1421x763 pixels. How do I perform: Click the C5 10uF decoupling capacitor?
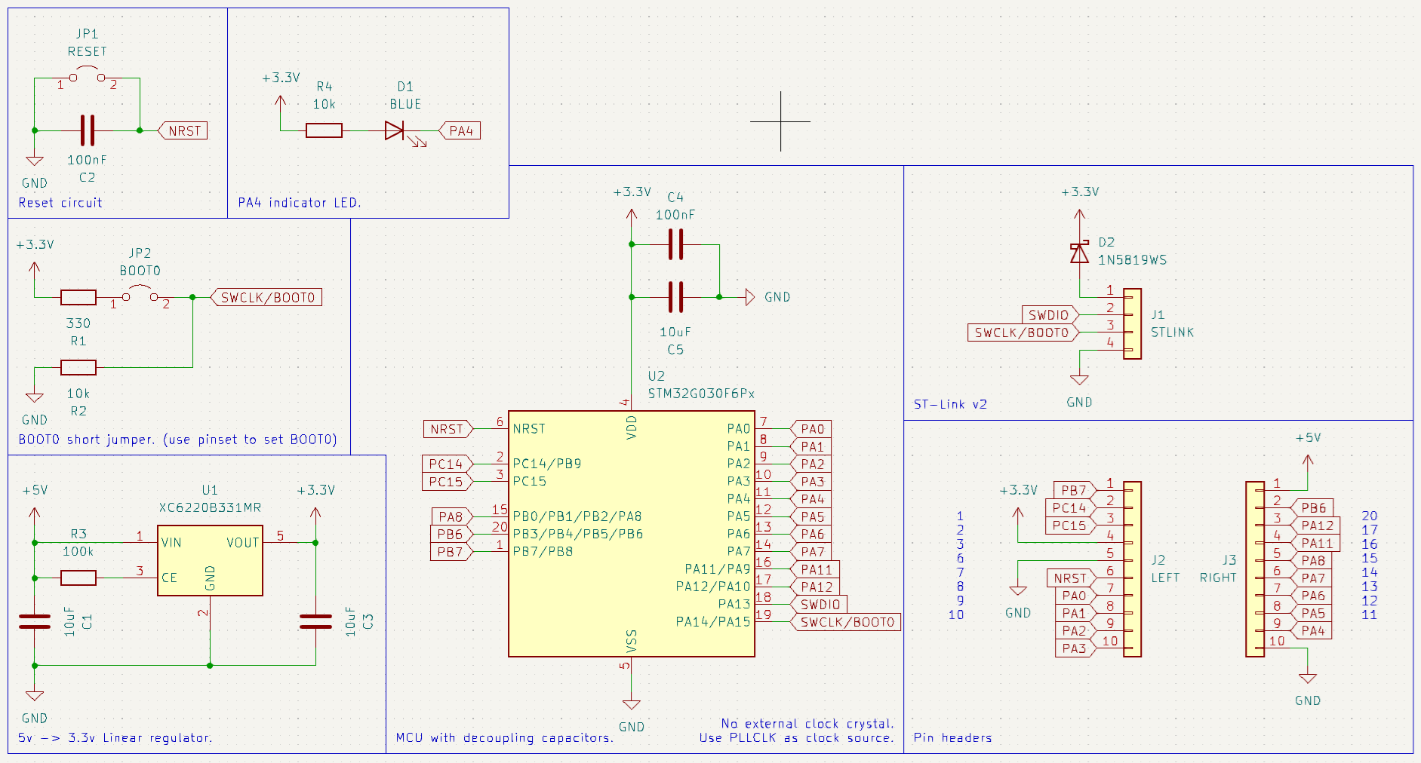[676, 297]
